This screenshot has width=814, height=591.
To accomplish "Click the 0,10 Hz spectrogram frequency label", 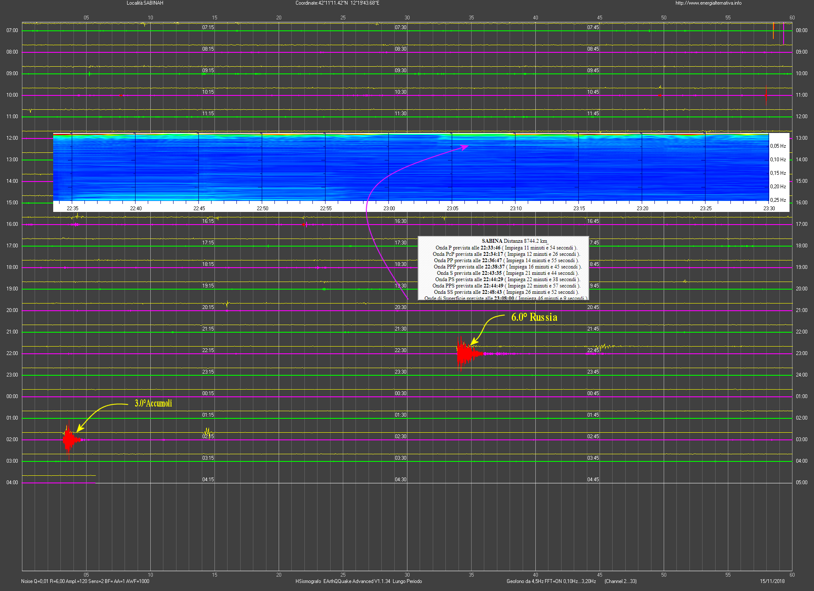I will click(x=778, y=160).
